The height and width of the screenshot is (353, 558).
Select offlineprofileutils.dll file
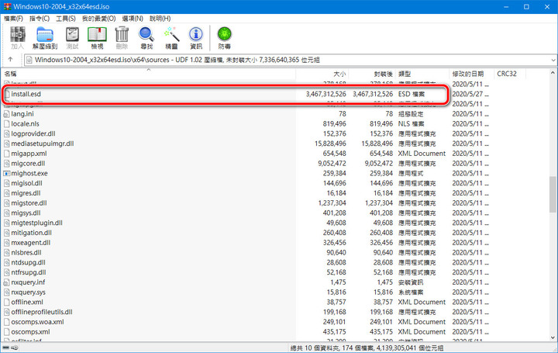click(42, 312)
